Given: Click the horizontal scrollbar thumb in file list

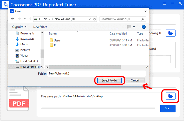Looking at the screenshot, I should [85, 67].
